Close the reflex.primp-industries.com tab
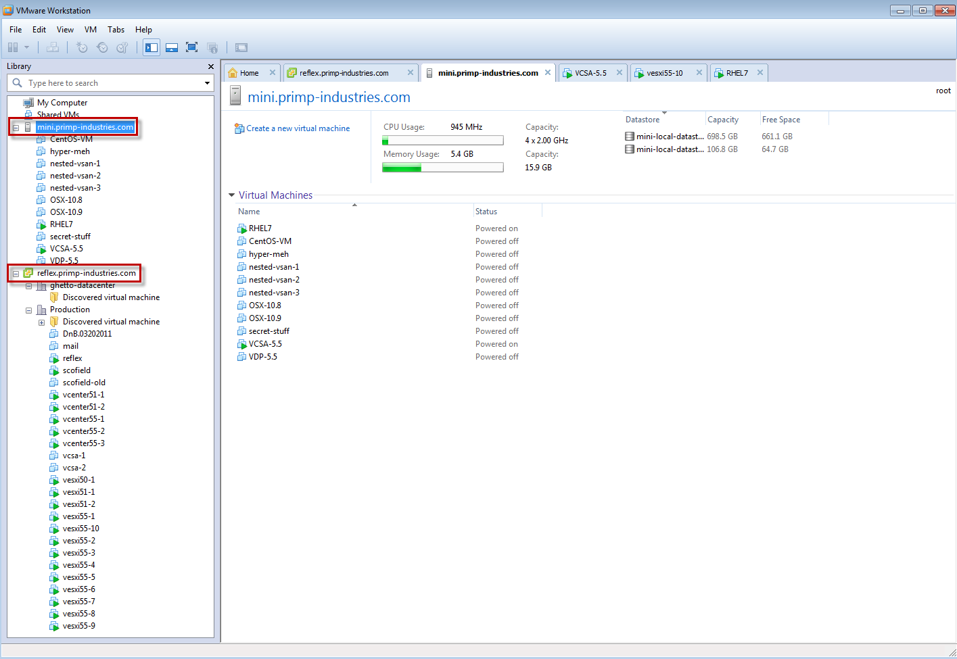Screen dimensions: 957x659 tap(410, 72)
